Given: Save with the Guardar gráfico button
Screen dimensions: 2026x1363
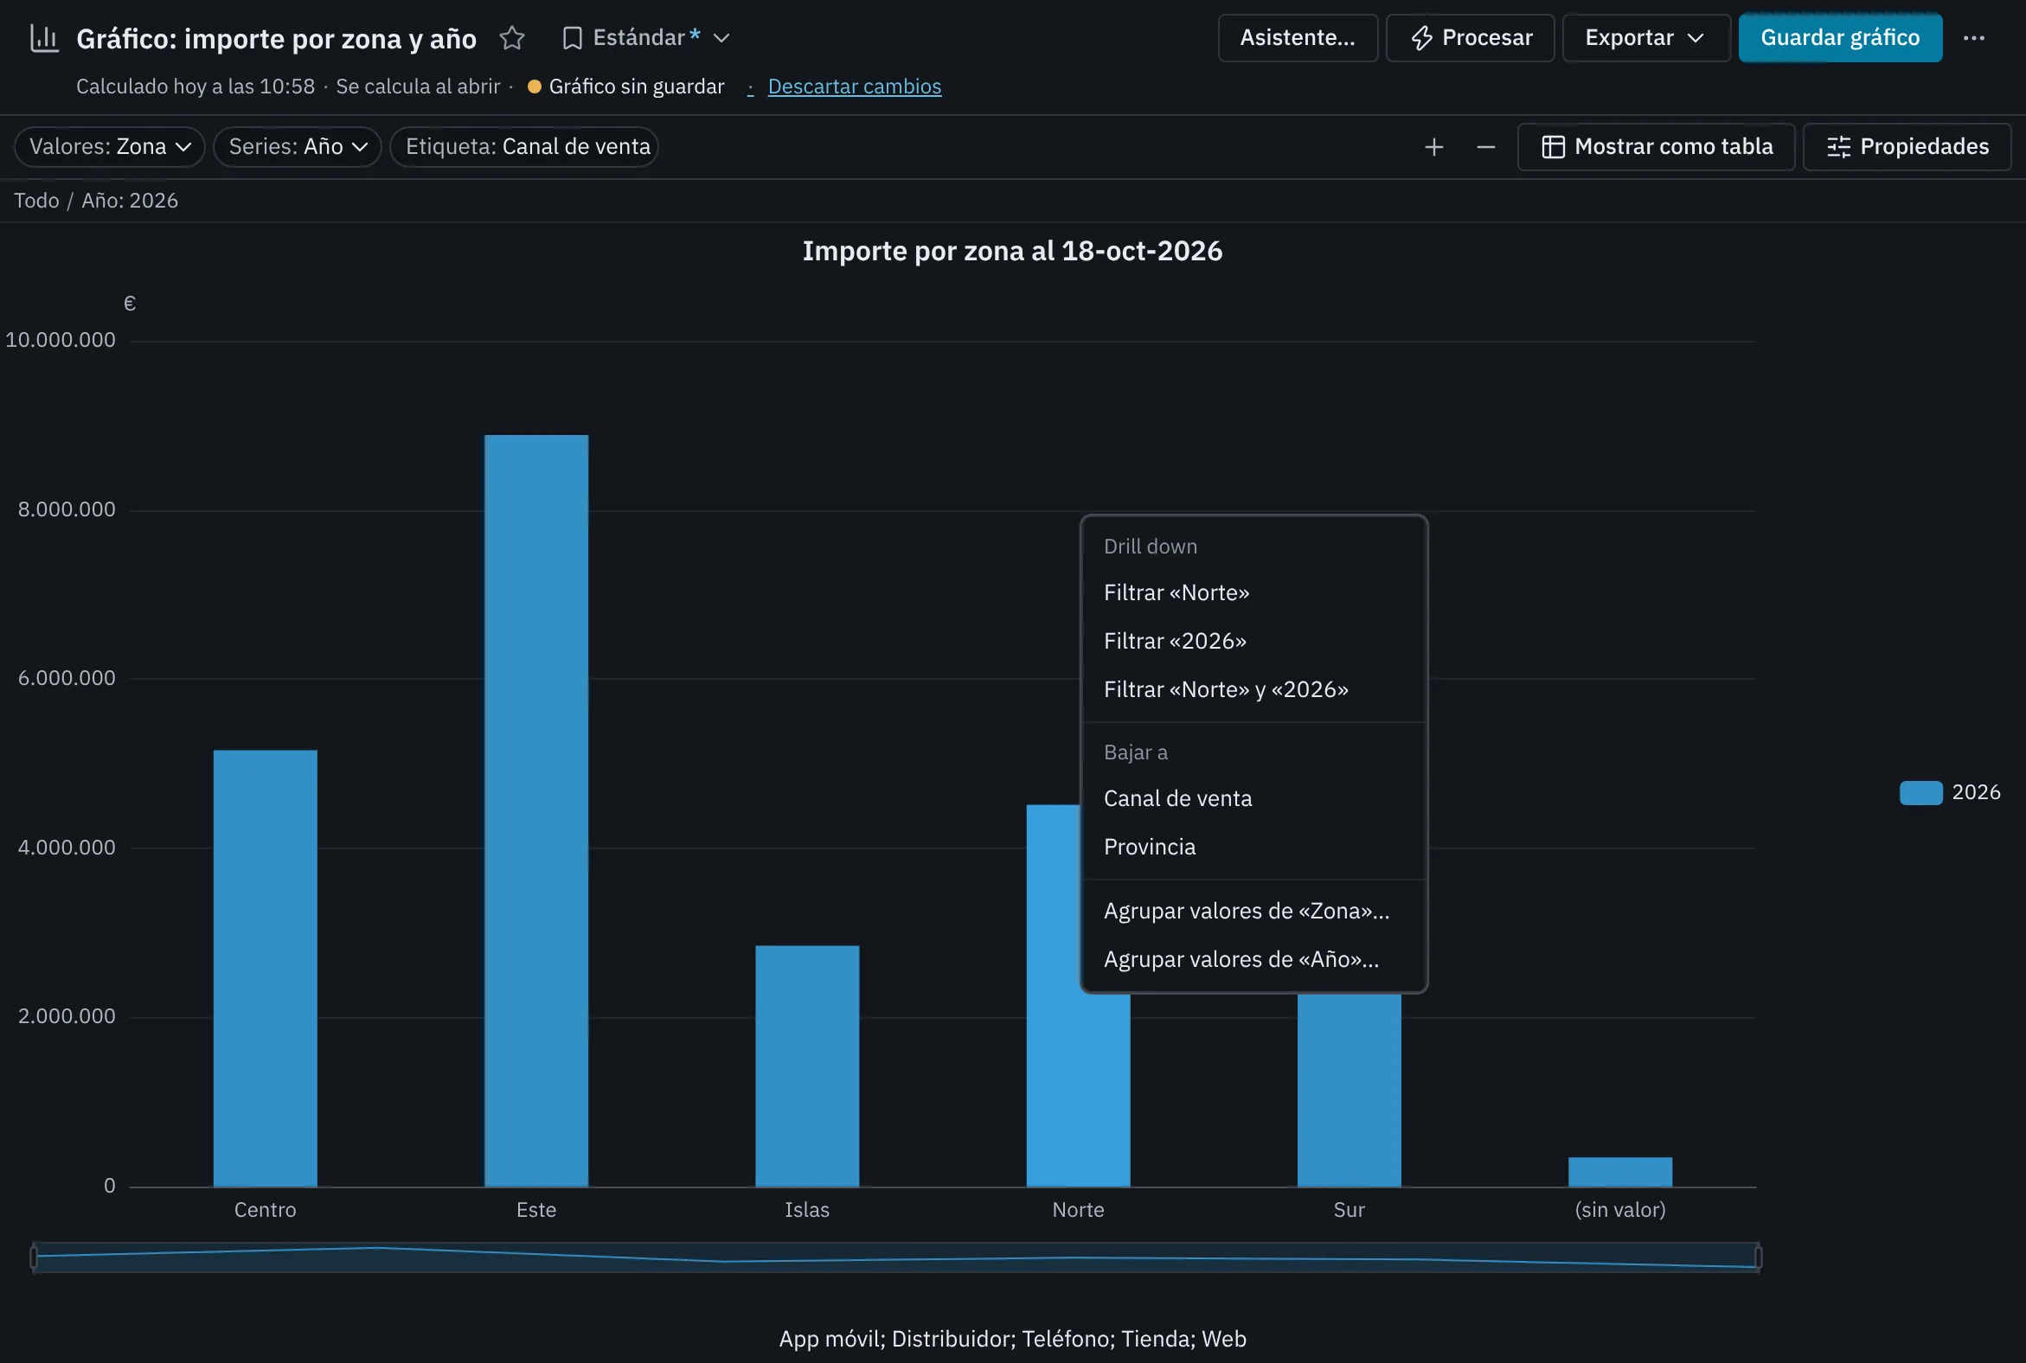Looking at the screenshot, I should (1840, 38).
